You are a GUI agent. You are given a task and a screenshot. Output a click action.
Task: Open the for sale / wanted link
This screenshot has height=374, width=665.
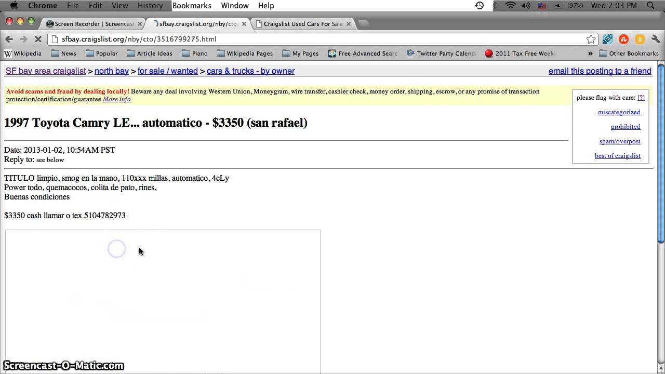(168, 71)
